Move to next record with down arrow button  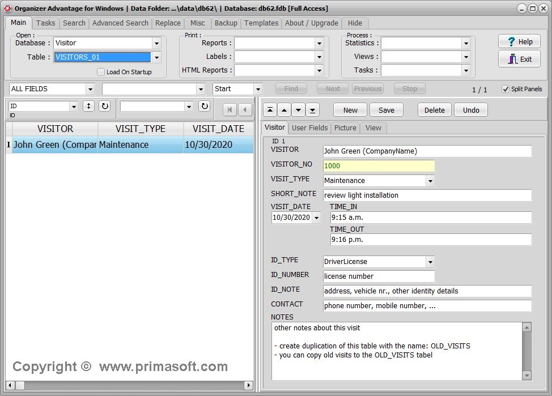tap(298, 110)
